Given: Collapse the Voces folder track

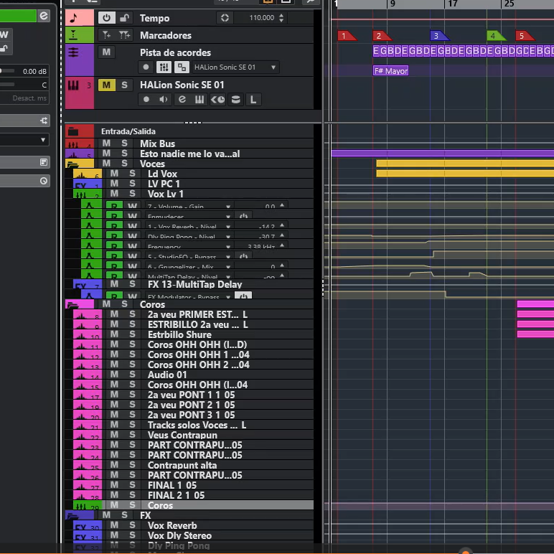Looking at the screenshot, I should click(x=72, y=164).
